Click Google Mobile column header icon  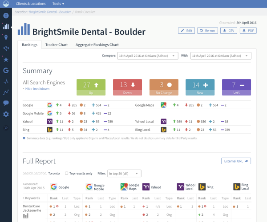[x=89, y=187]
